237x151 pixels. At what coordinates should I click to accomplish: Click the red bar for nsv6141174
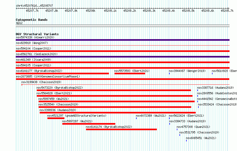(121, 129)
